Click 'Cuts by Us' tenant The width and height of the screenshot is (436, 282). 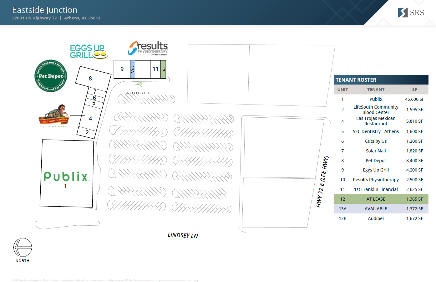pyautogui.click(x=376, y=141)
